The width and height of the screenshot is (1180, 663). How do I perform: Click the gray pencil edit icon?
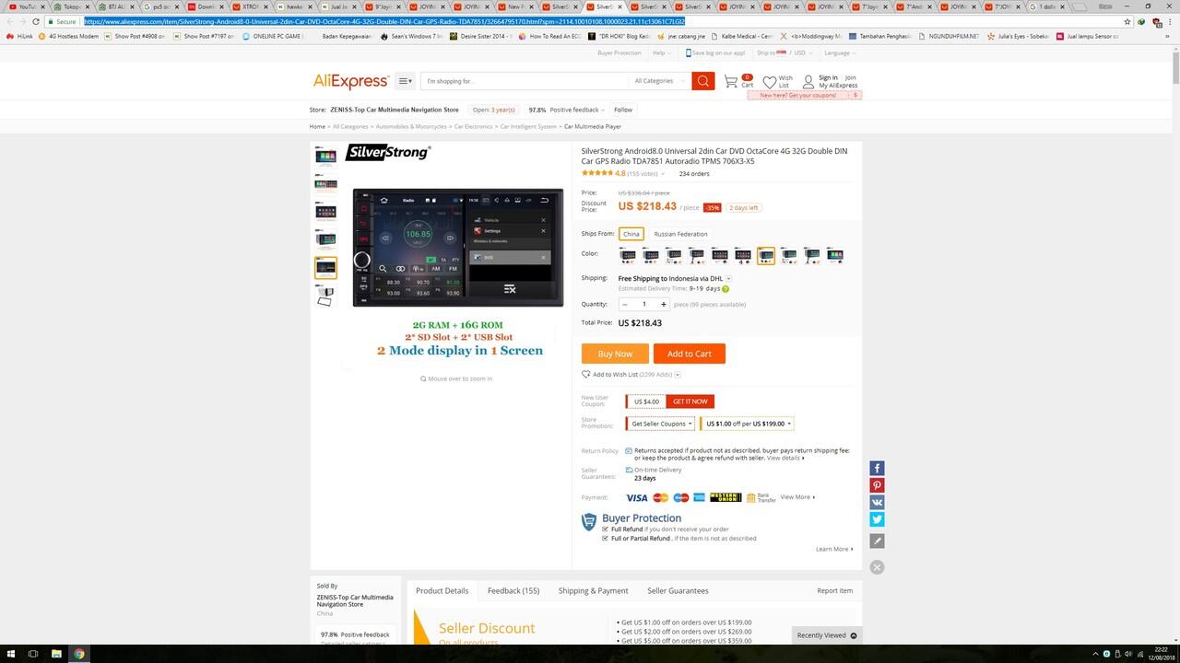tap(877, 541)
